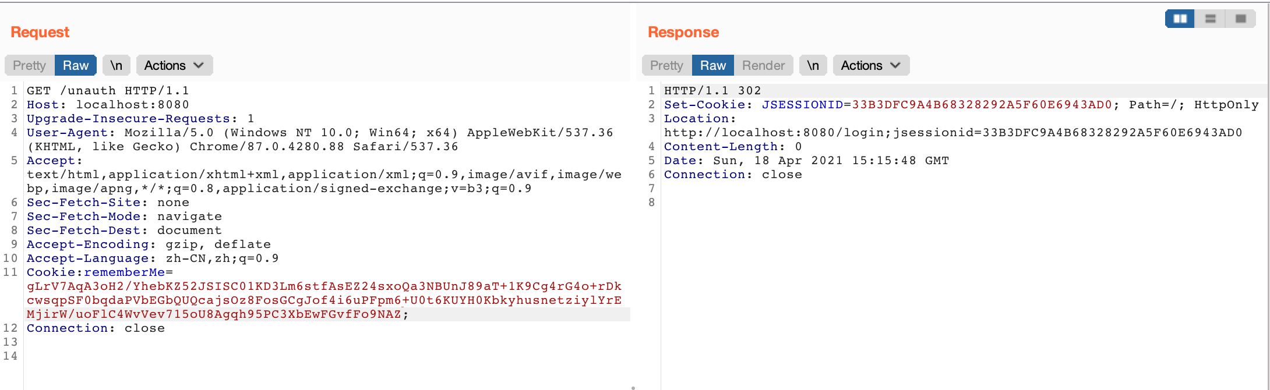The image size is (1270, 390).
Task: Click the Host: localhost:8080 header line
Action: click(108, 105)
